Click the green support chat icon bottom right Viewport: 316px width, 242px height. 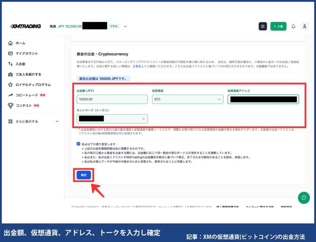pos(303,198)
